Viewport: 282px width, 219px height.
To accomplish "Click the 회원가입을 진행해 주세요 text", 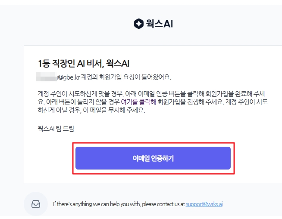I will tap(191, 102).
